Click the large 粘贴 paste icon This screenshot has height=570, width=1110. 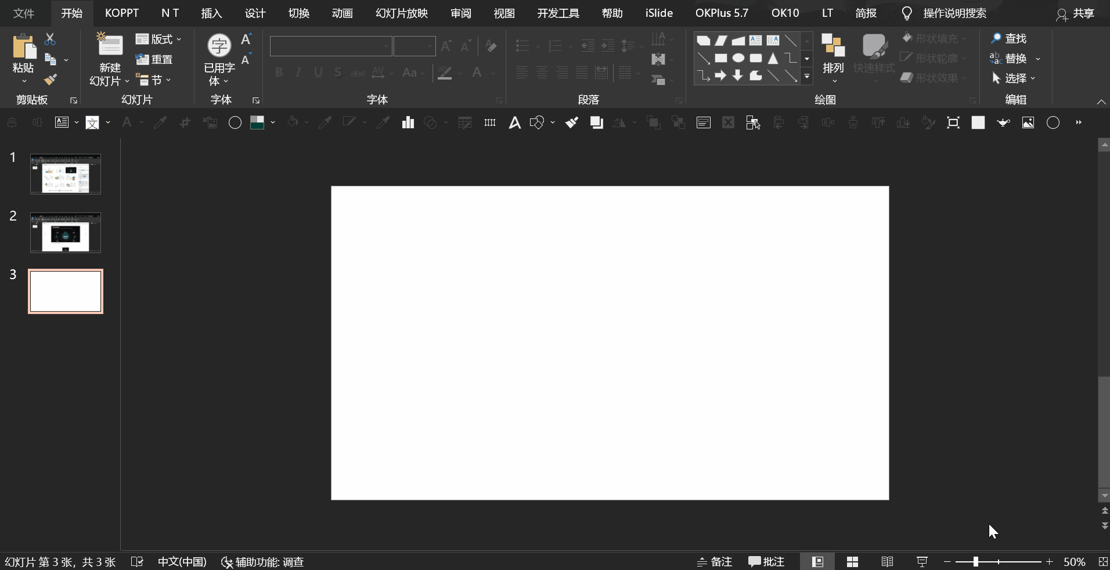[x=24, y=46]
